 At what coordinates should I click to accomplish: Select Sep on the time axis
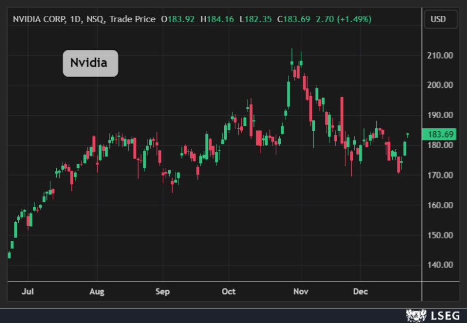(163, 291)
